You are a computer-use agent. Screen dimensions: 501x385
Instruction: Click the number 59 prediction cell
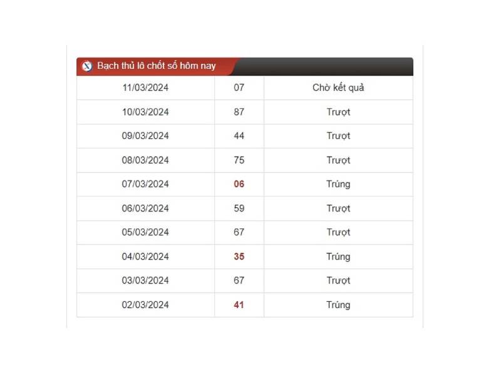click(x=239, y=208)
